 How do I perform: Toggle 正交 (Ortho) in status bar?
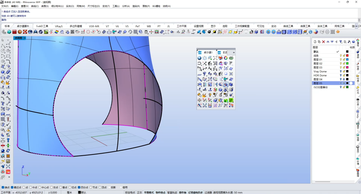(x=139, y=192)
